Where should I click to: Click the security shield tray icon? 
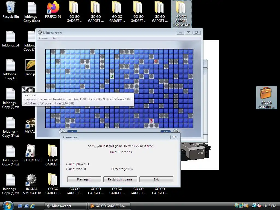[x=247, y=206]
